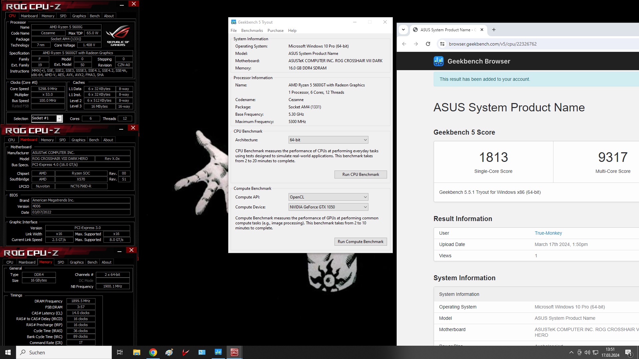Close the middle ROG CPU-Z window
The width and height of the screenshot is (639, 359).
point(133,128)
